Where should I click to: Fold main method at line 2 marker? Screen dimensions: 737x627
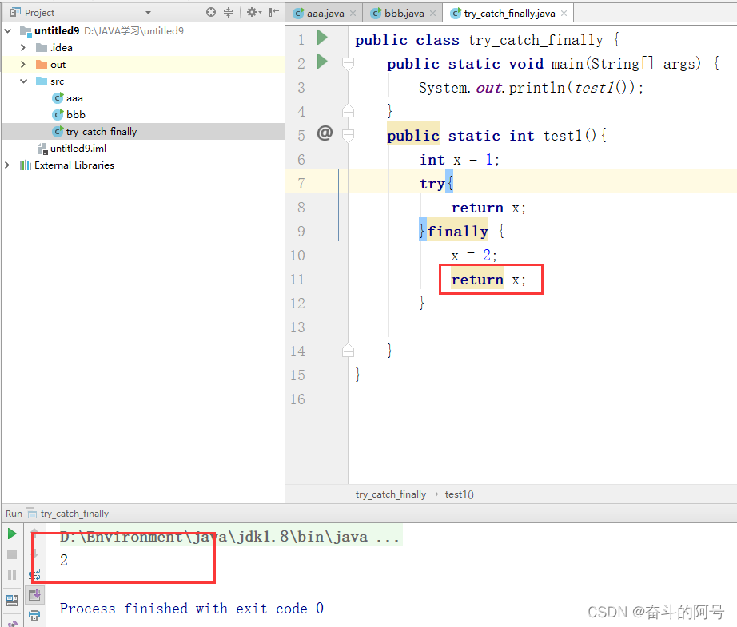click(x=348, y=64)
